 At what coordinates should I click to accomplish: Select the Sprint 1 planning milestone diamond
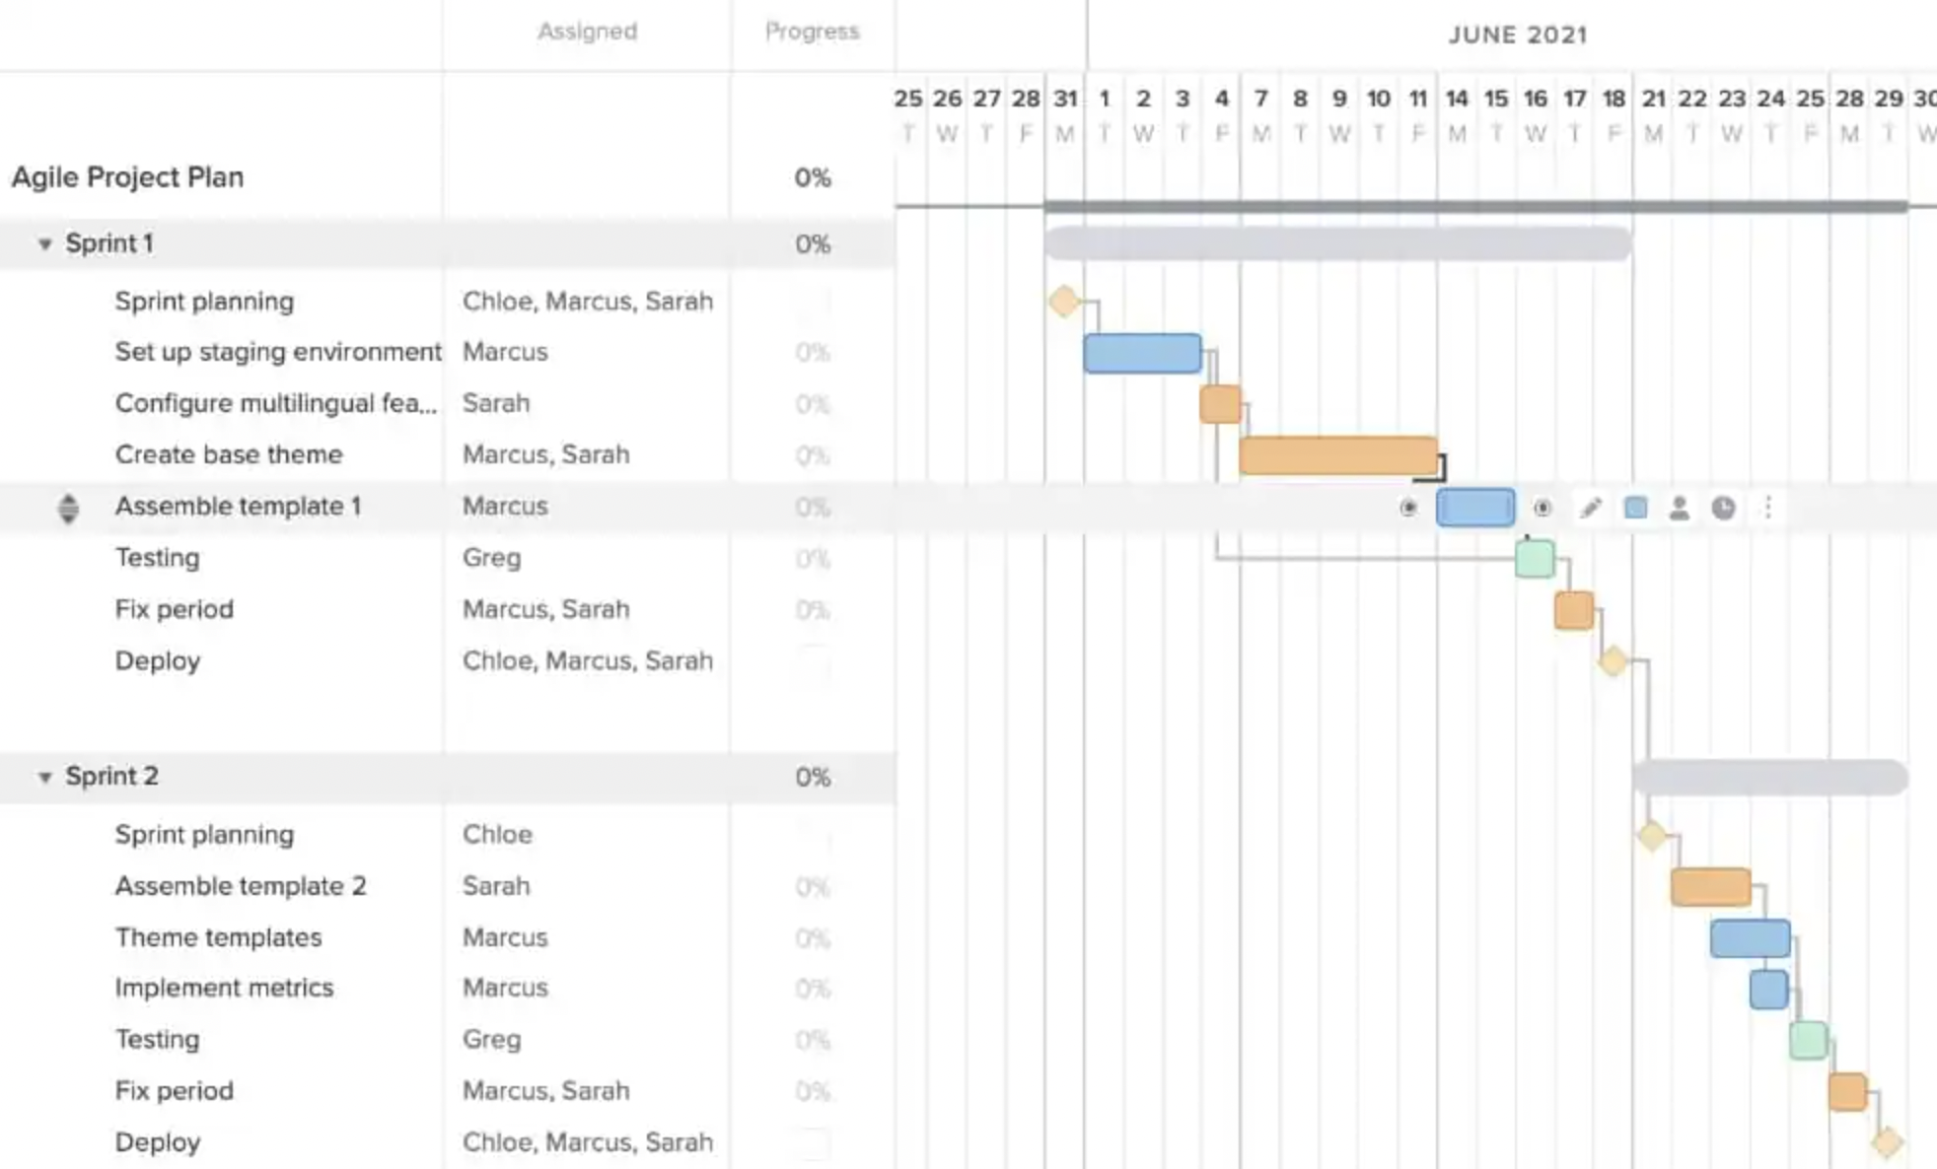(1064, 301)
